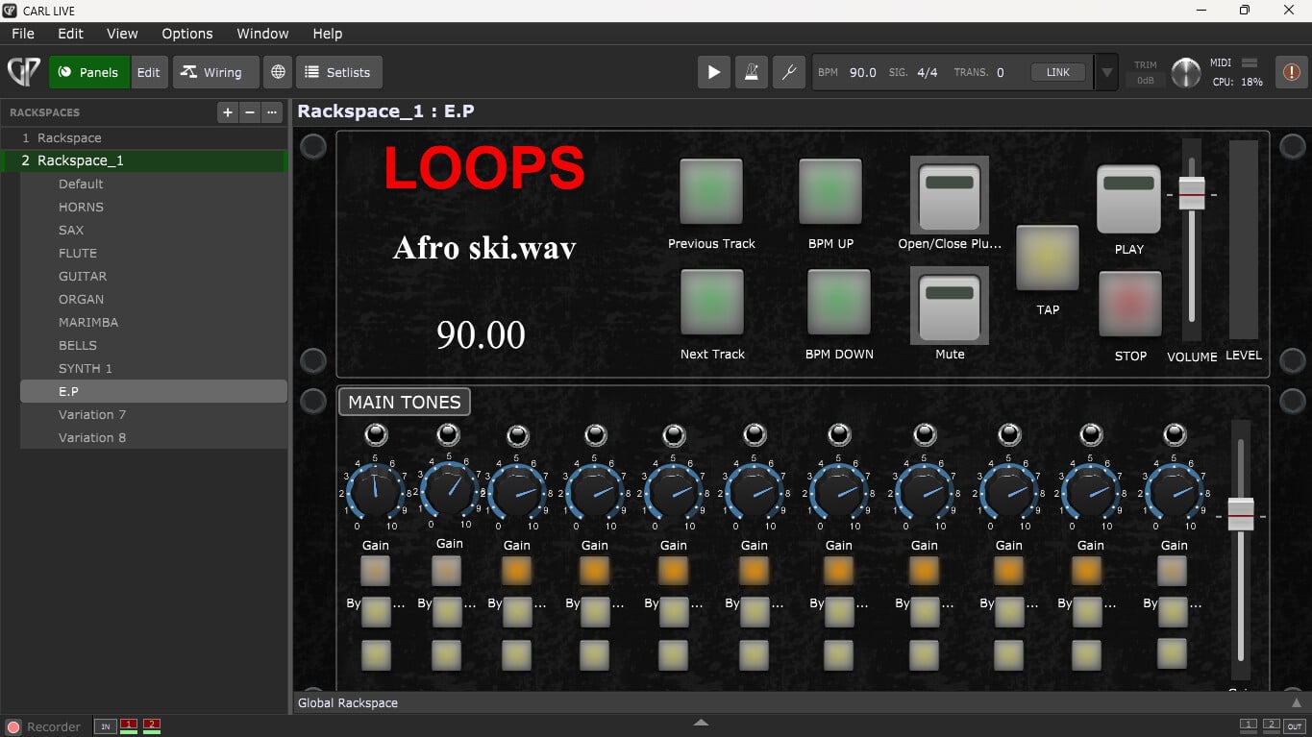Toggle the metronome icon
Viewport: 1312px width, 737px height.
pos(751,72)
